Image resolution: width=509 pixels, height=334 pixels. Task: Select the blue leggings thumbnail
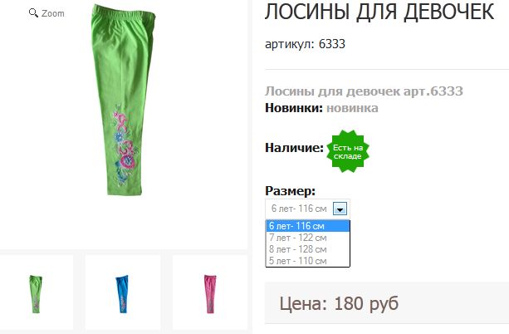tap(122, 294)
